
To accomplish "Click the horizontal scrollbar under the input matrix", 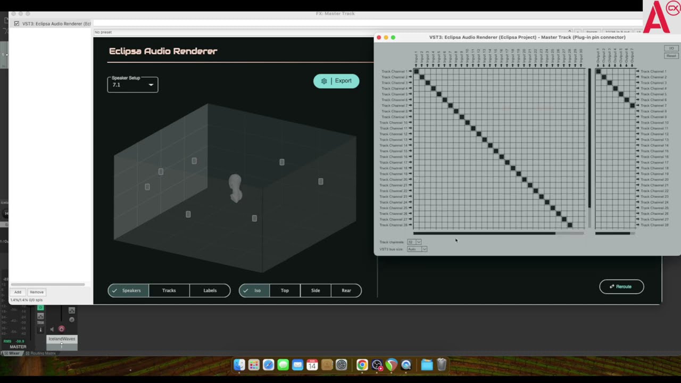I will (484, 233).
